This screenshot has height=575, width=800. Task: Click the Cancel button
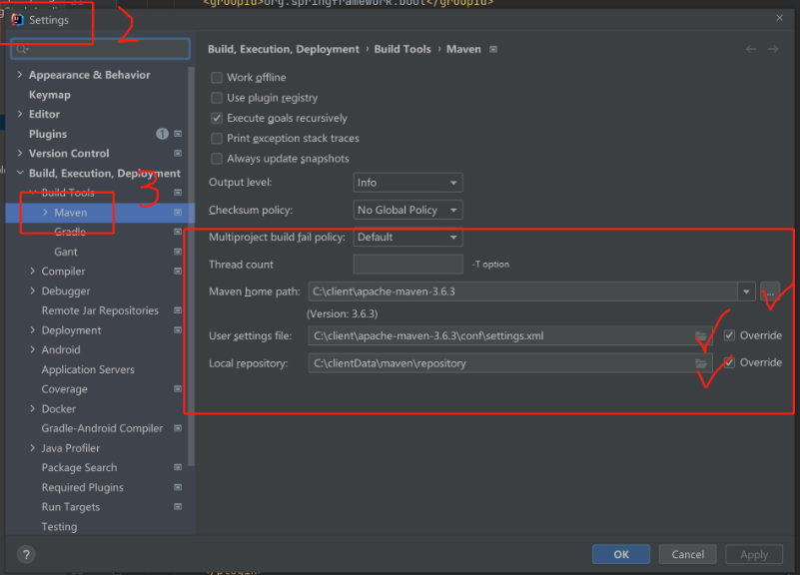(687, 555)
